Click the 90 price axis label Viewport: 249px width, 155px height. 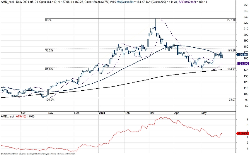tap(247, 100)
